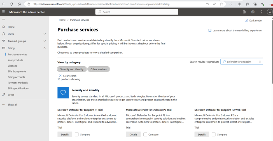Open Bills & payments in sidebar
273x141 pixels.
17,71
